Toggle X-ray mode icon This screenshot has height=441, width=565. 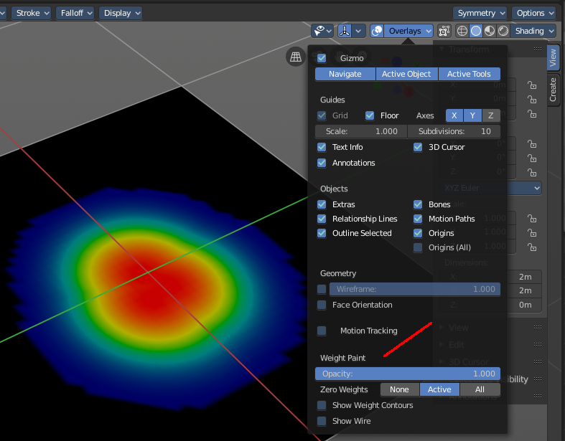[444, 31]
